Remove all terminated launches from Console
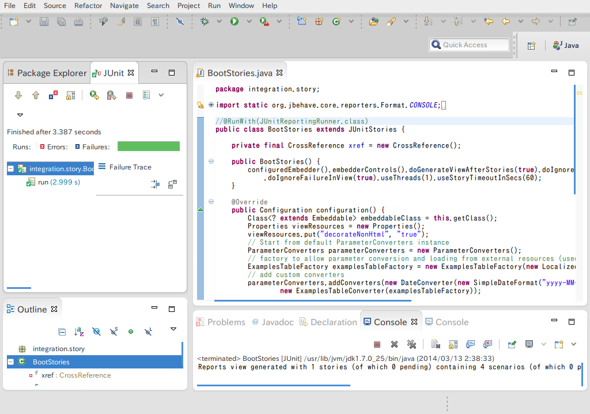590x414 pixels. click(413, 344)
